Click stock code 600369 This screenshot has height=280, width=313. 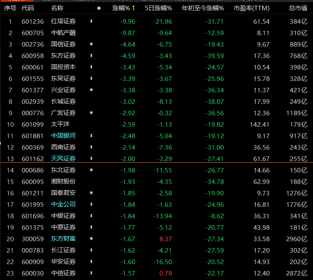coord(33,148)
